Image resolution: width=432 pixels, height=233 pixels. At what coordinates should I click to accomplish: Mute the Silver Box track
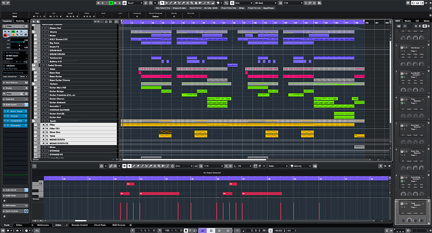point(43,132)
